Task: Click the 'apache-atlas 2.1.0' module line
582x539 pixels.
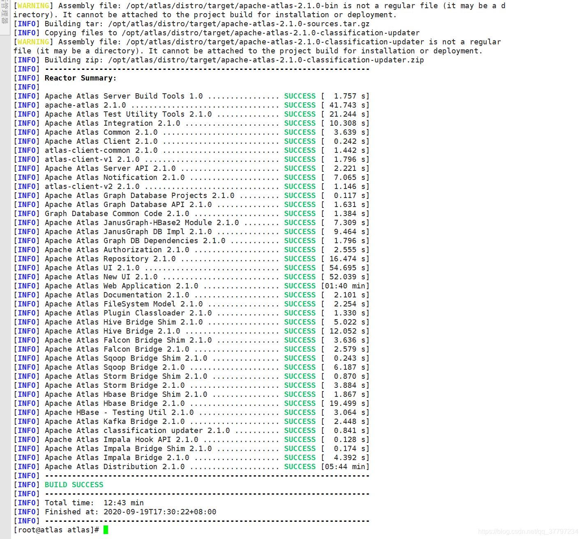Action: coord(191,105)
